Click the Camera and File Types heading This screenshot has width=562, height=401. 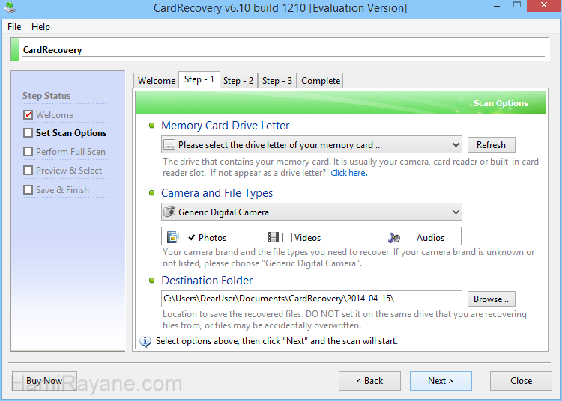217,193
